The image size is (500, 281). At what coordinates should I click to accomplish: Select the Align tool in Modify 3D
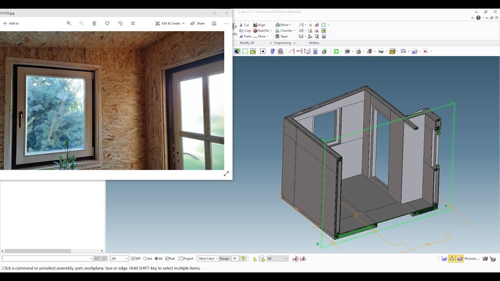[259, 25]
